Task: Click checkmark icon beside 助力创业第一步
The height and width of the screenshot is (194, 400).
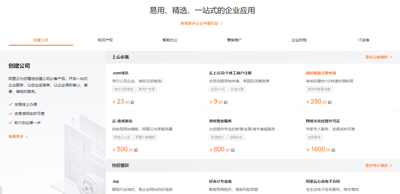Action: pyautogui.click(x=10, y=123)
